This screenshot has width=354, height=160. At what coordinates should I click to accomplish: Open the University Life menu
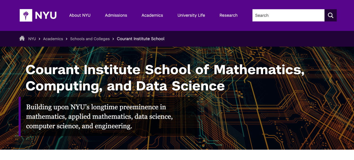191,15
